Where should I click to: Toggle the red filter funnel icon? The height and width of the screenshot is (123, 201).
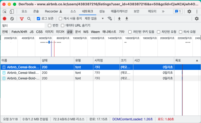pos(22,19)
